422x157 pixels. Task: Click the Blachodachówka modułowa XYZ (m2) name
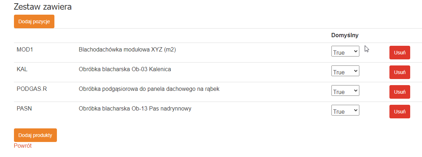click(x=127, y=50)
